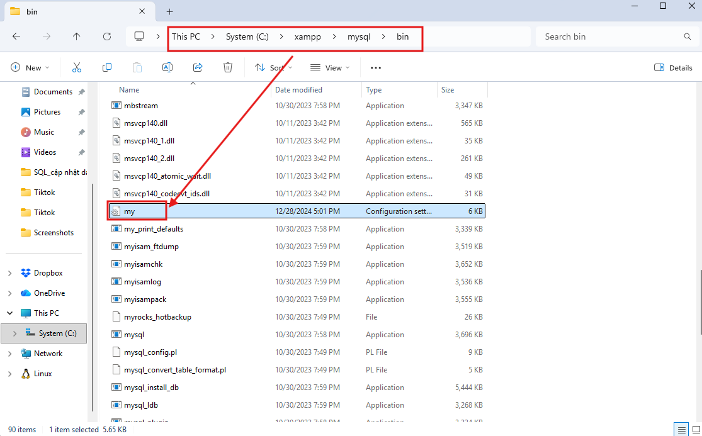
Task: Sort by the Date modified column header
Action: point(298,90)
